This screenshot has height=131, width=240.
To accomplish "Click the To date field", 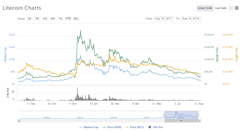I will (191, 19).
